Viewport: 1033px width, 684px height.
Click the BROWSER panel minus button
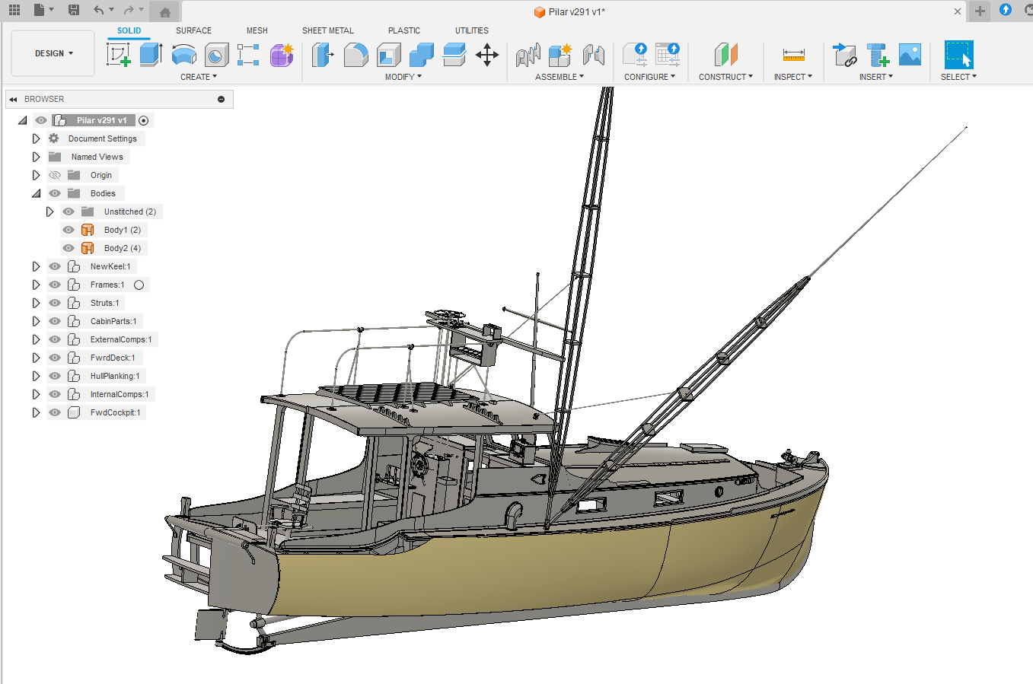[222, 99]
